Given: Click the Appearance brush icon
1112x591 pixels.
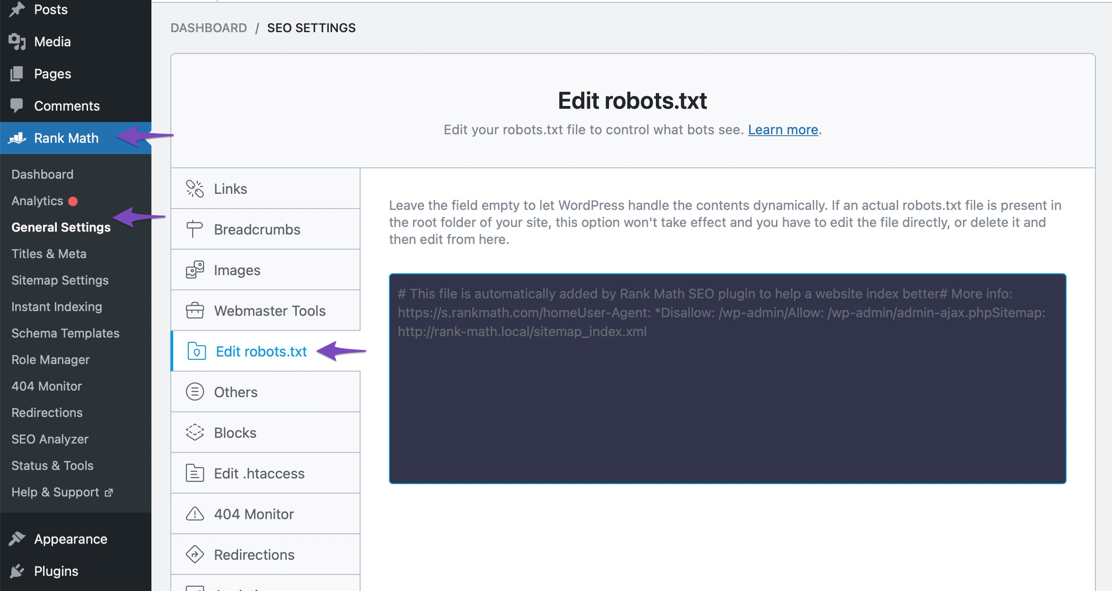Looking at the screenshot, I should (x=17, y=539).
